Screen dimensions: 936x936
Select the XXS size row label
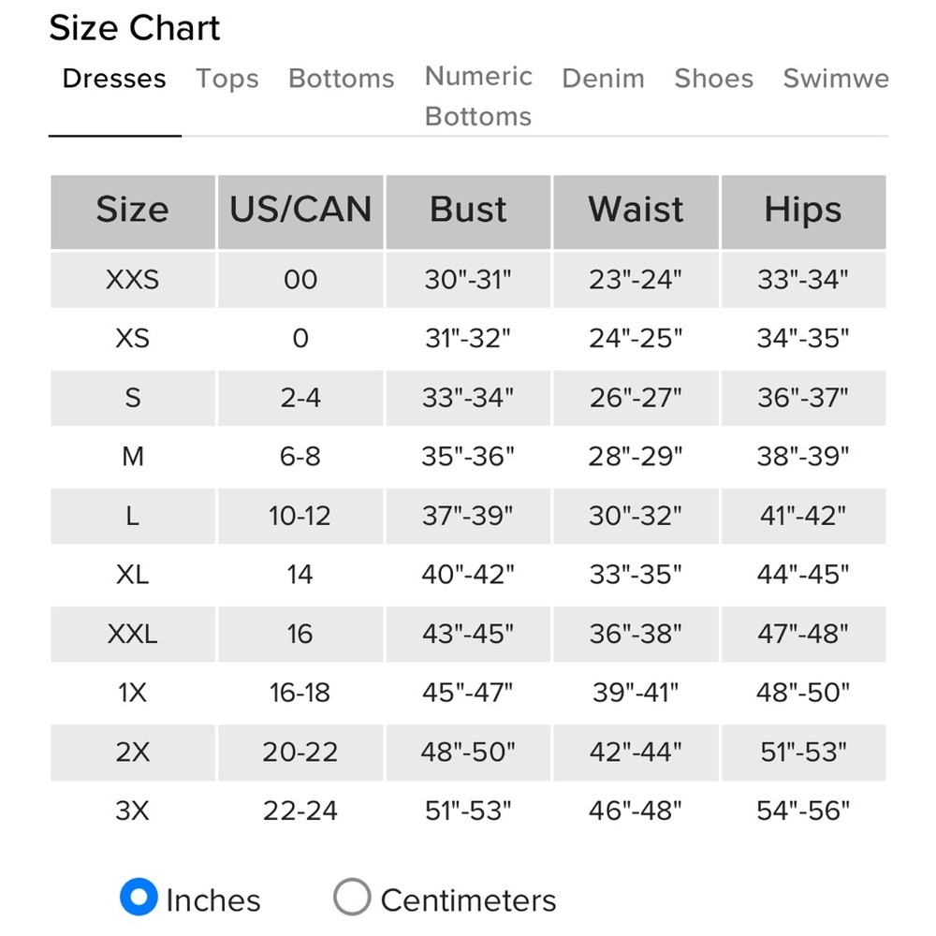point(133,279)
